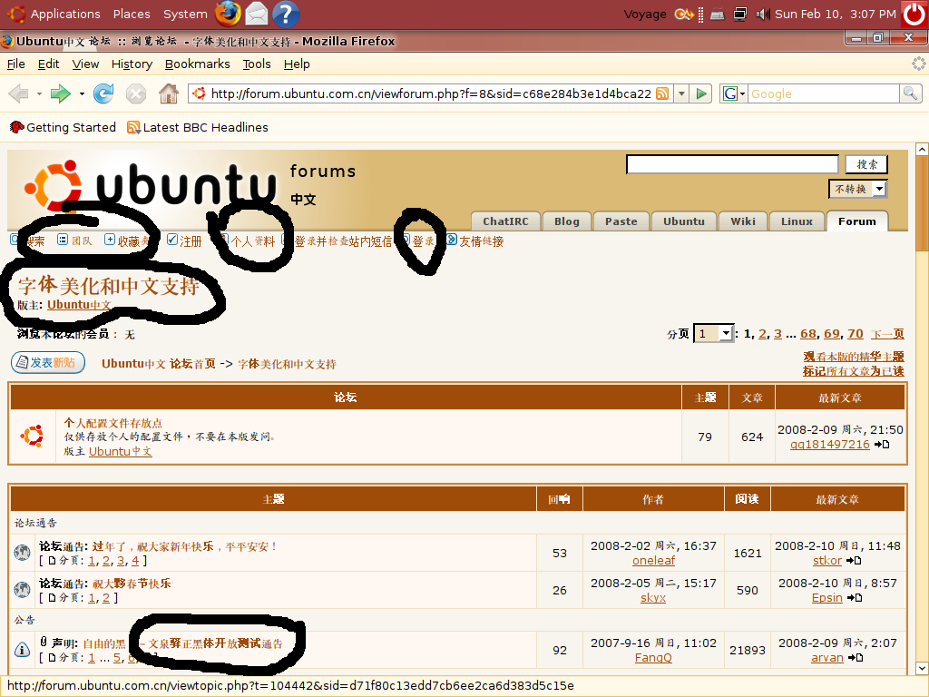Open the Places panel menu
This screenshot has height=697, width=929.
(132, 14)
